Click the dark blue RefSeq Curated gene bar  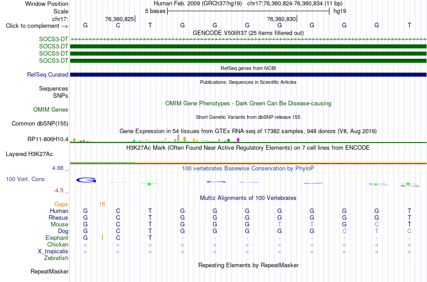[248, 75]
